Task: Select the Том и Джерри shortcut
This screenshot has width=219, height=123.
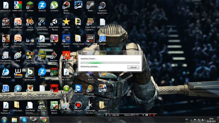Action: 30,24
